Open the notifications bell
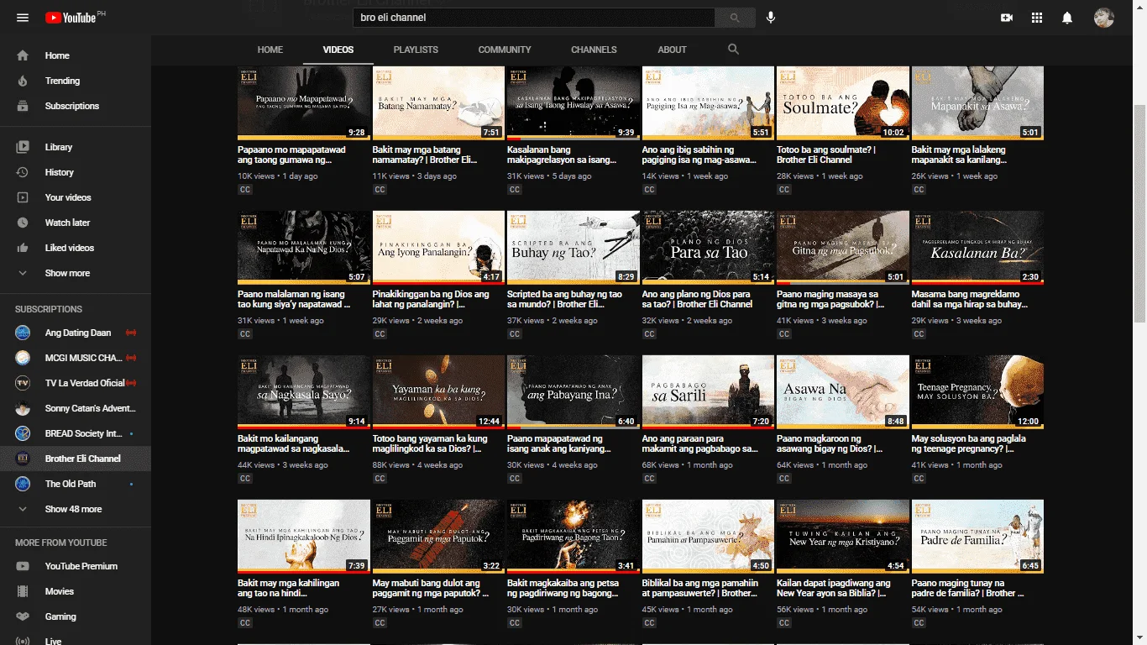Image resolution: width=1147 pixels, height=645 pixels. pos(1067,18)
